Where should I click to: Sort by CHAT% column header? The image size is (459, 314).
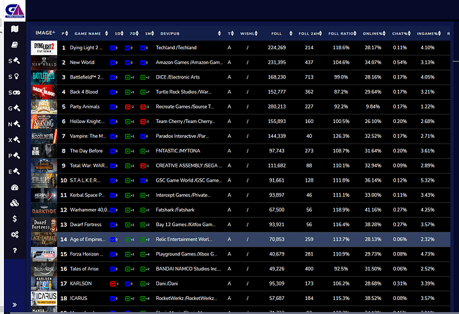tap(401, 33)
